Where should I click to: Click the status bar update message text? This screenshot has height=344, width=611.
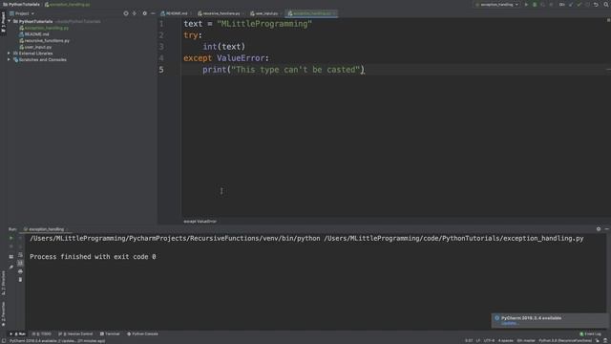click(x=57, y=341)
